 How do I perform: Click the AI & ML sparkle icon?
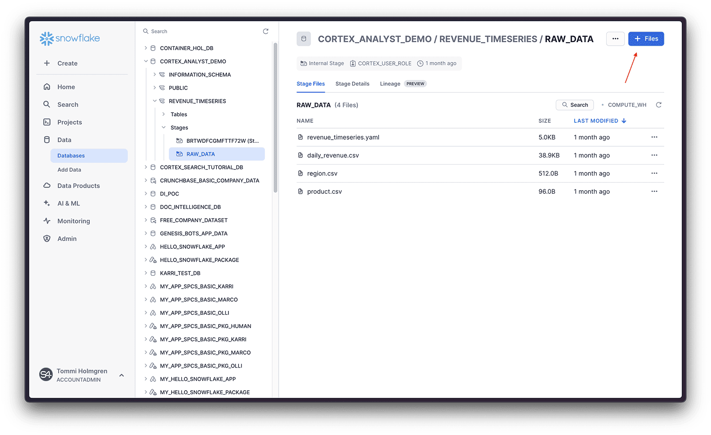(x=47, y=203)
